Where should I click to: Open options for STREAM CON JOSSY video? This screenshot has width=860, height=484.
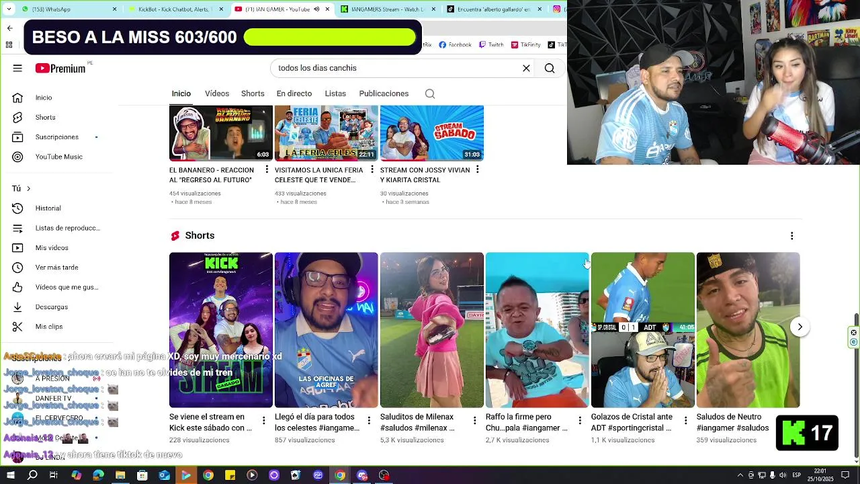coord(478,169)
